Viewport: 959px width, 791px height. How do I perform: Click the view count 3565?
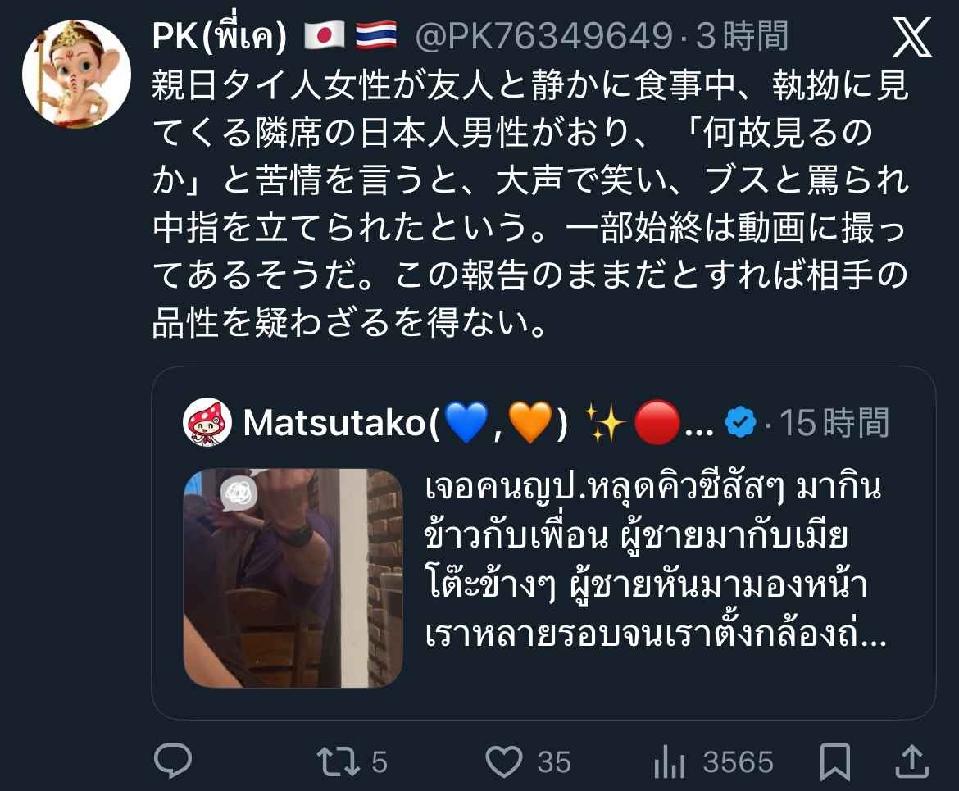pyautogui.click(x=739, y=763)
